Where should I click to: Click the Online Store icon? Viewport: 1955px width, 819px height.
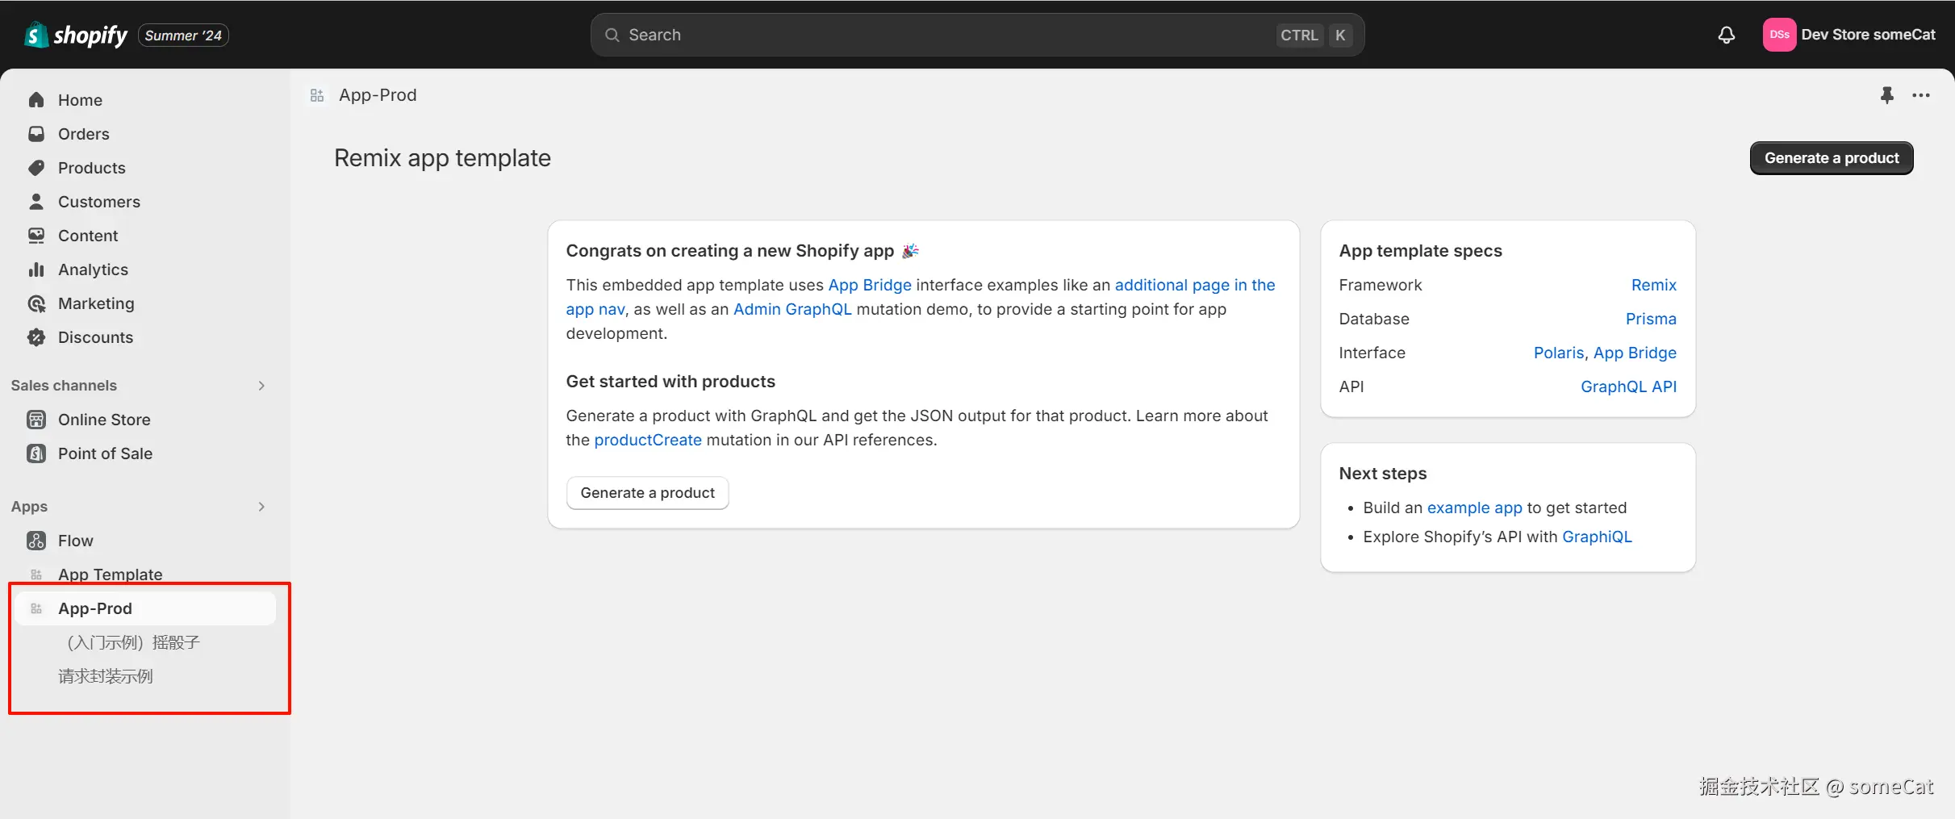(x=36, y=420)
